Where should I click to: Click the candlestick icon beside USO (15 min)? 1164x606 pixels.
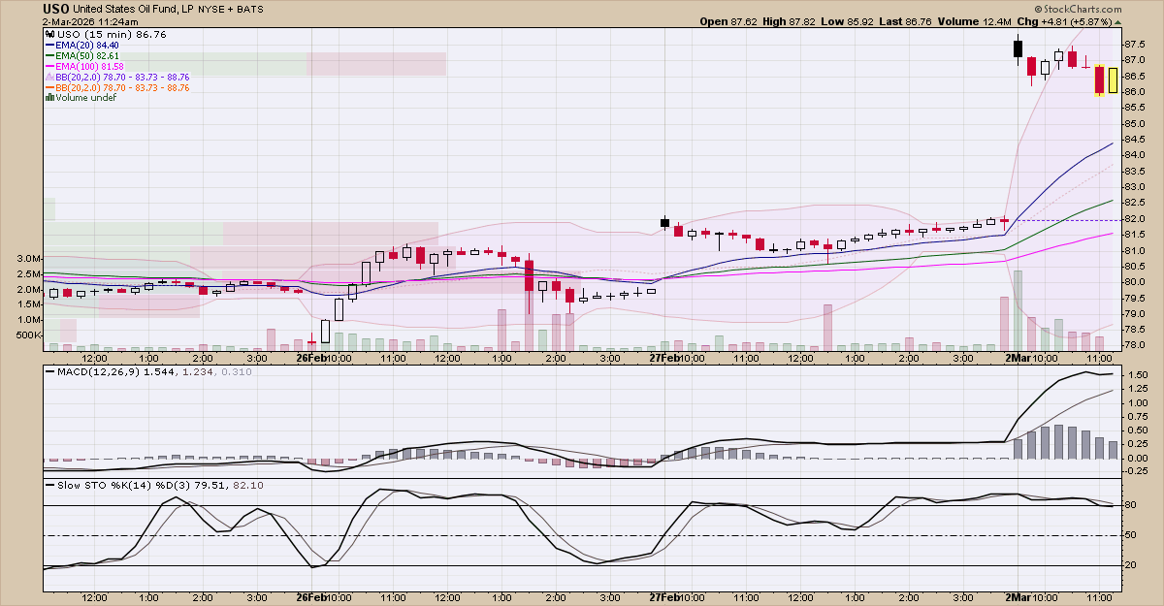pyautogui.click(x=49, y=33)
